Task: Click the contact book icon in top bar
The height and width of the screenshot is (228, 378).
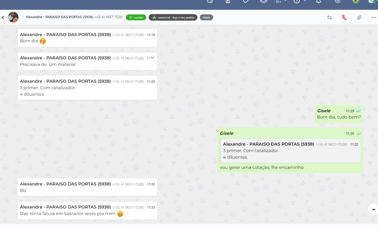Action: 228,1
